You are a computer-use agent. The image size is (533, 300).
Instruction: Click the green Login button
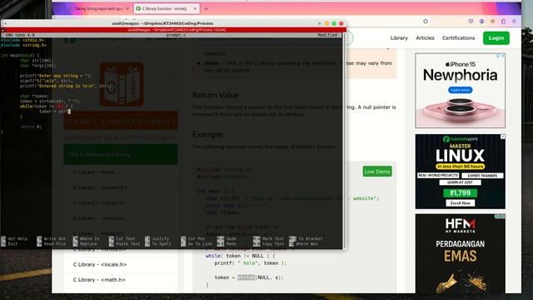(496, 37)
